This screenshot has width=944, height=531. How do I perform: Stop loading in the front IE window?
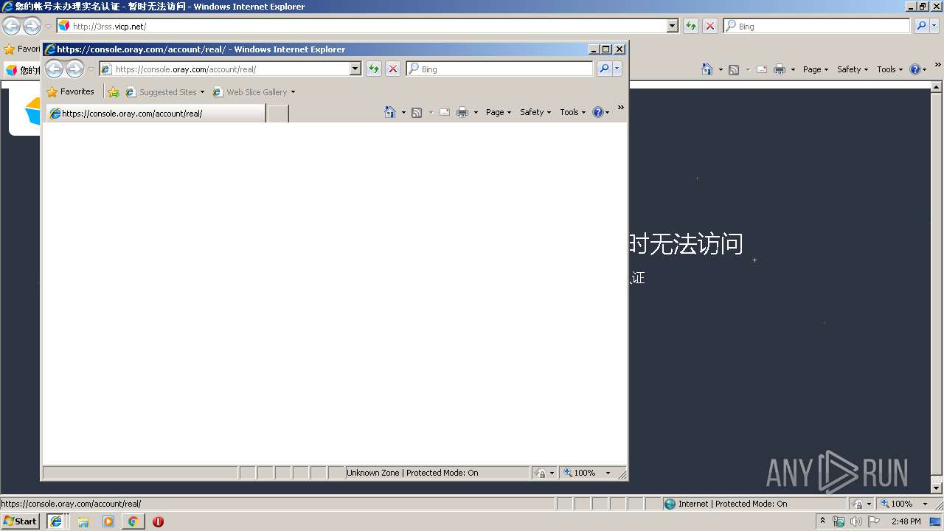pos(393,69)
